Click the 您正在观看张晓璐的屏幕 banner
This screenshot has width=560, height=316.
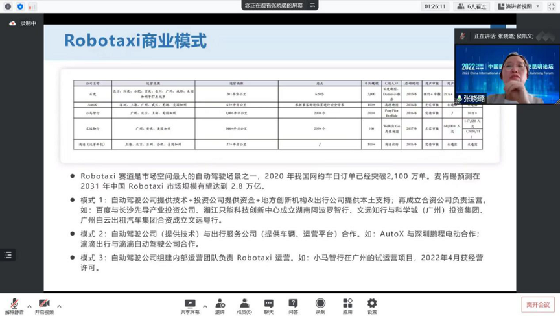pos(274,5)
